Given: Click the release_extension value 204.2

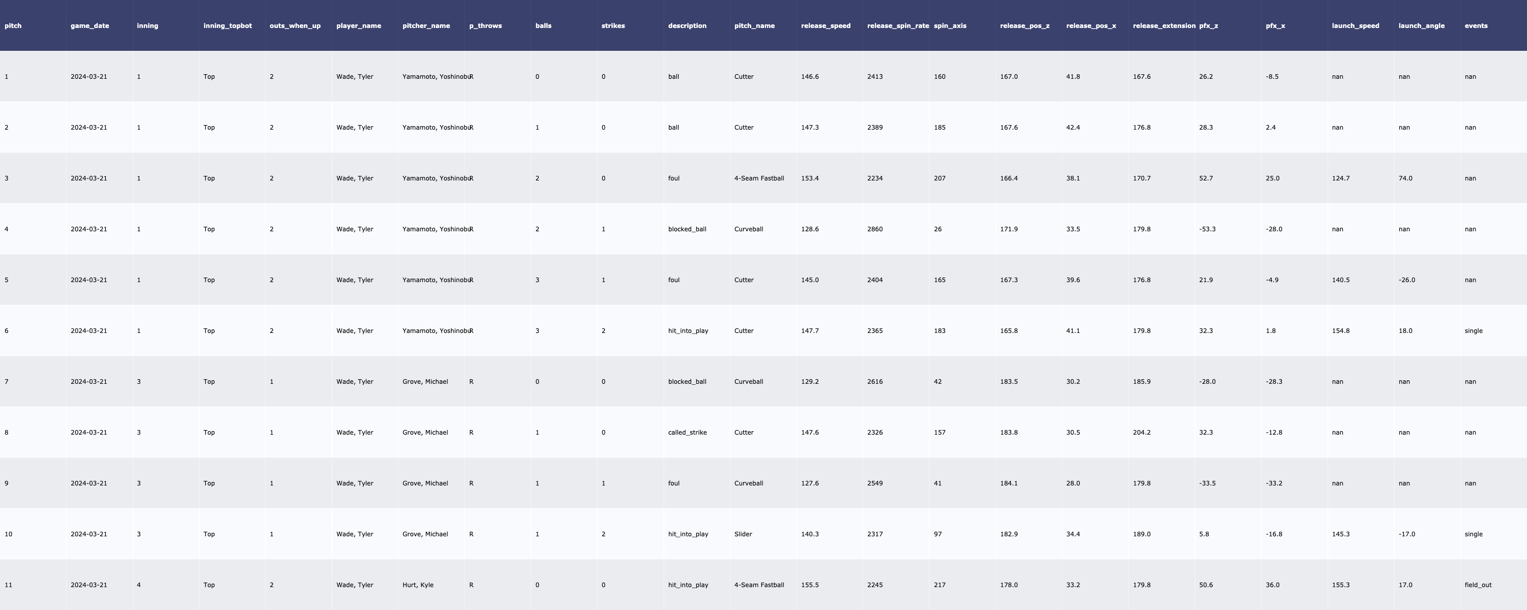Looking at the screenshot, I should pos(1141,433).
